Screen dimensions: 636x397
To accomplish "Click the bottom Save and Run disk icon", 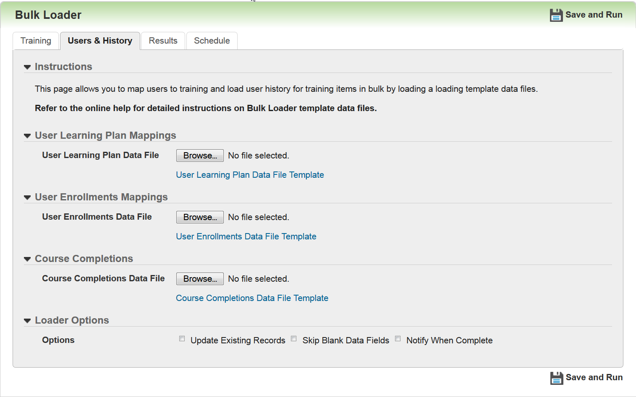I will [x=556, y=378].
